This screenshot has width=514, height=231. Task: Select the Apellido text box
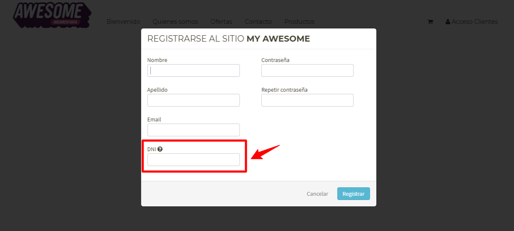point(194,100)
